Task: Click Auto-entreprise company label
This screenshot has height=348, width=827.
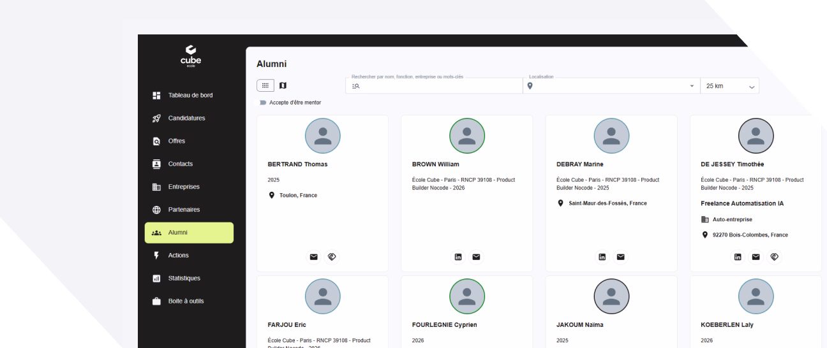Action: pyautogui.click(x=734, y=219)
